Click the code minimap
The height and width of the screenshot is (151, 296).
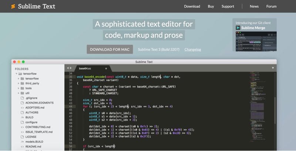click(x=258, y=107)
